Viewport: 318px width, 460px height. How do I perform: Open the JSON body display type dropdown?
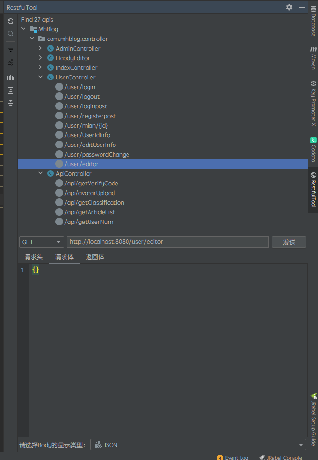(x=198, y=445)
